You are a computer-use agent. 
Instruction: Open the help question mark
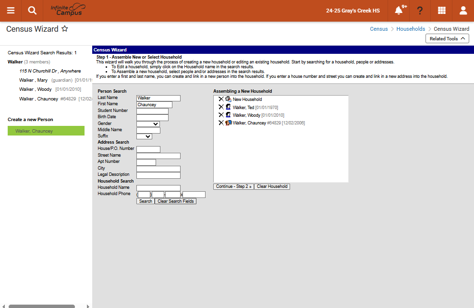point(420,11)
